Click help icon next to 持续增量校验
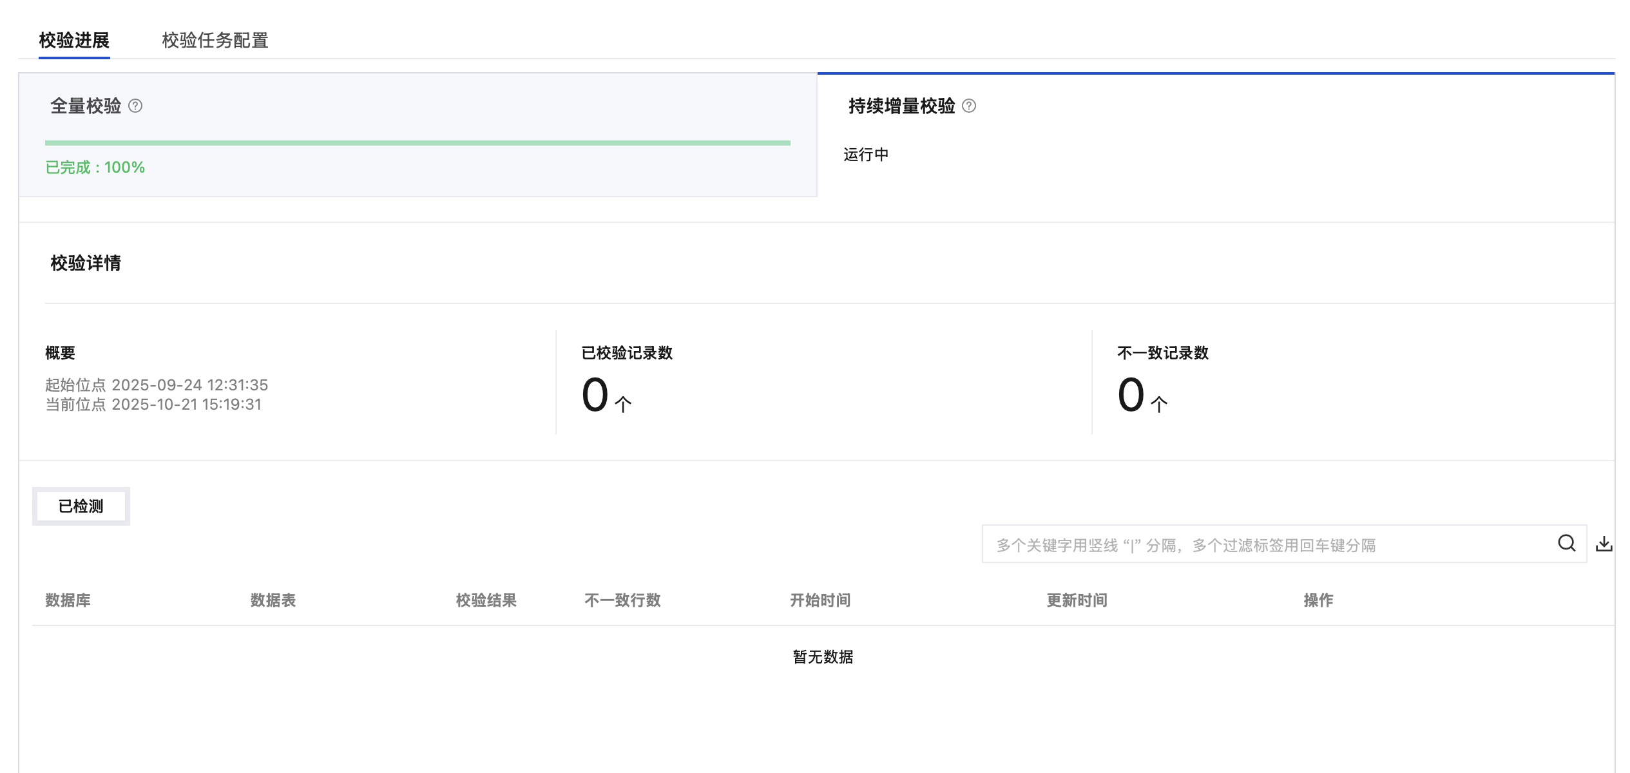 (969, 106)
